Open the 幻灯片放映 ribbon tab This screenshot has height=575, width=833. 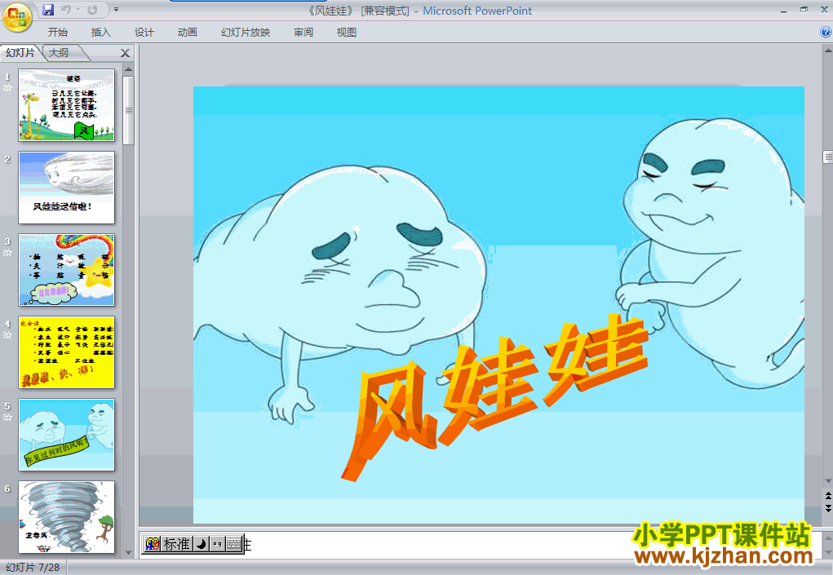pyautogui.click(x=246, y=33)
